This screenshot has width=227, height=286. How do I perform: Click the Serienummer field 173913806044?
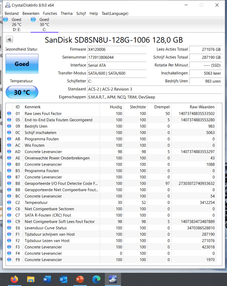[x=117, y=58]
